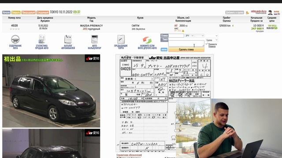
Task: Click the Содержание лота label
Action: coord(15,47)
